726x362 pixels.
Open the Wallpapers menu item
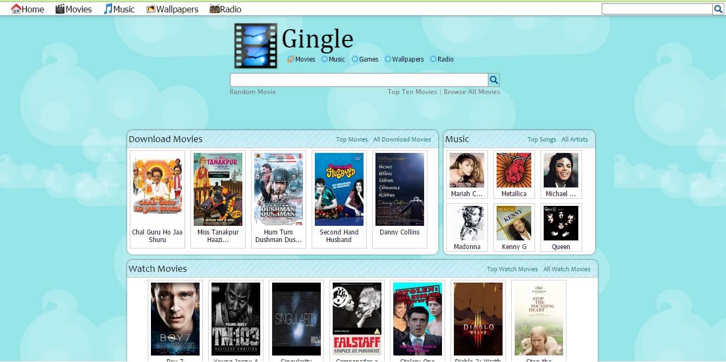click(172, 9)
